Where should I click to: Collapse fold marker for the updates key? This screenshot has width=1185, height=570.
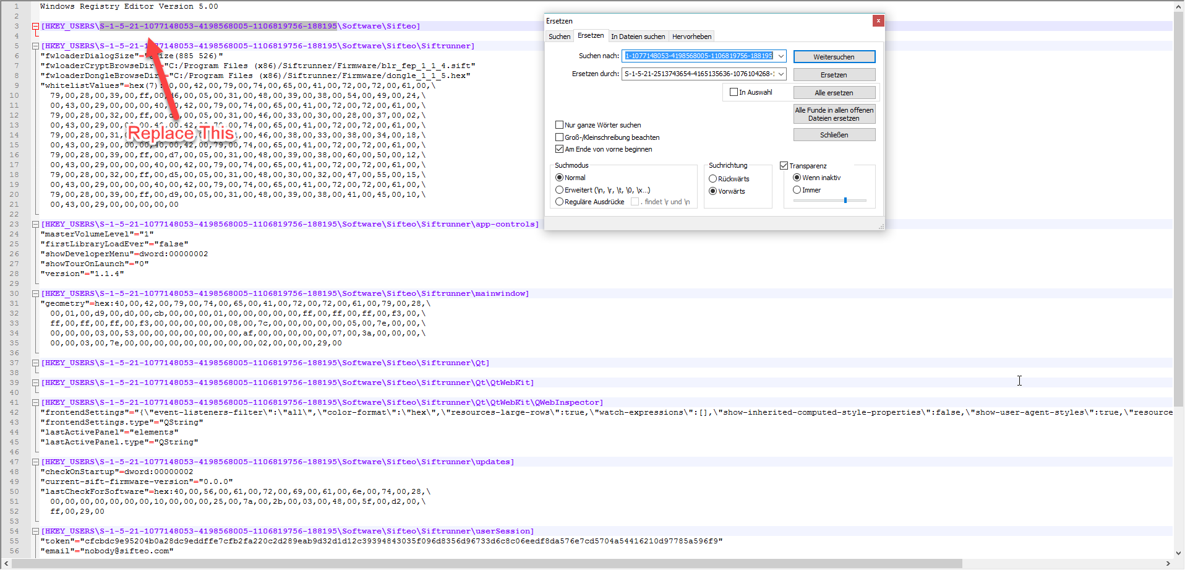pyautogui.click(x=36, y=462)
